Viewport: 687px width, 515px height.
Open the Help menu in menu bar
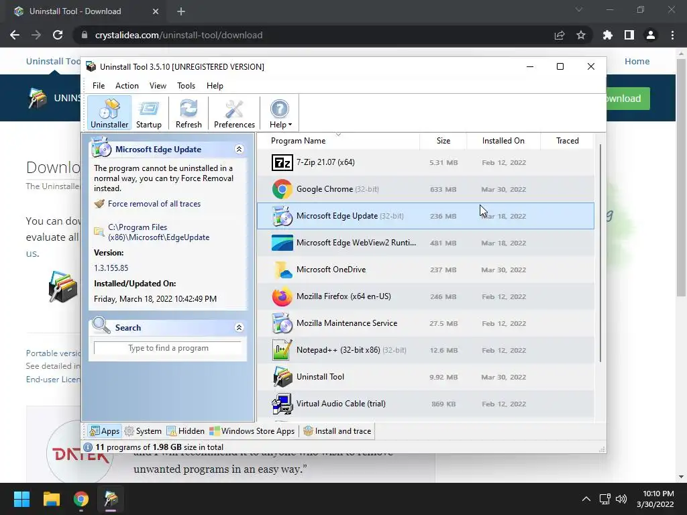[215, 86]
